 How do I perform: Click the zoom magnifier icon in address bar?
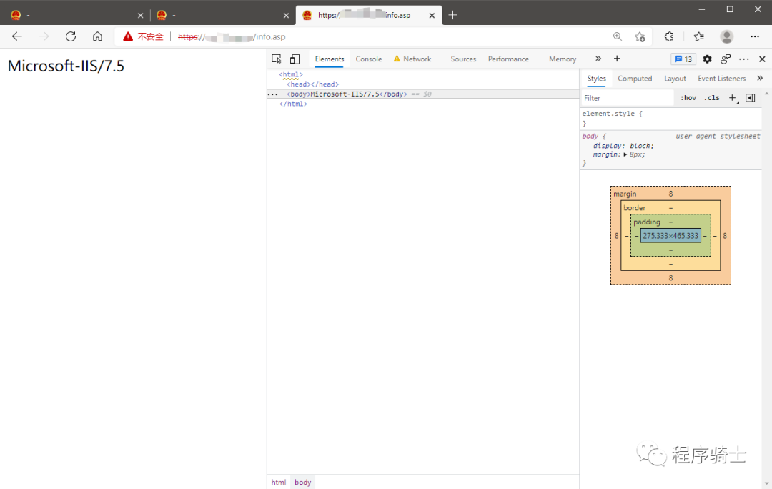(618, 36)
